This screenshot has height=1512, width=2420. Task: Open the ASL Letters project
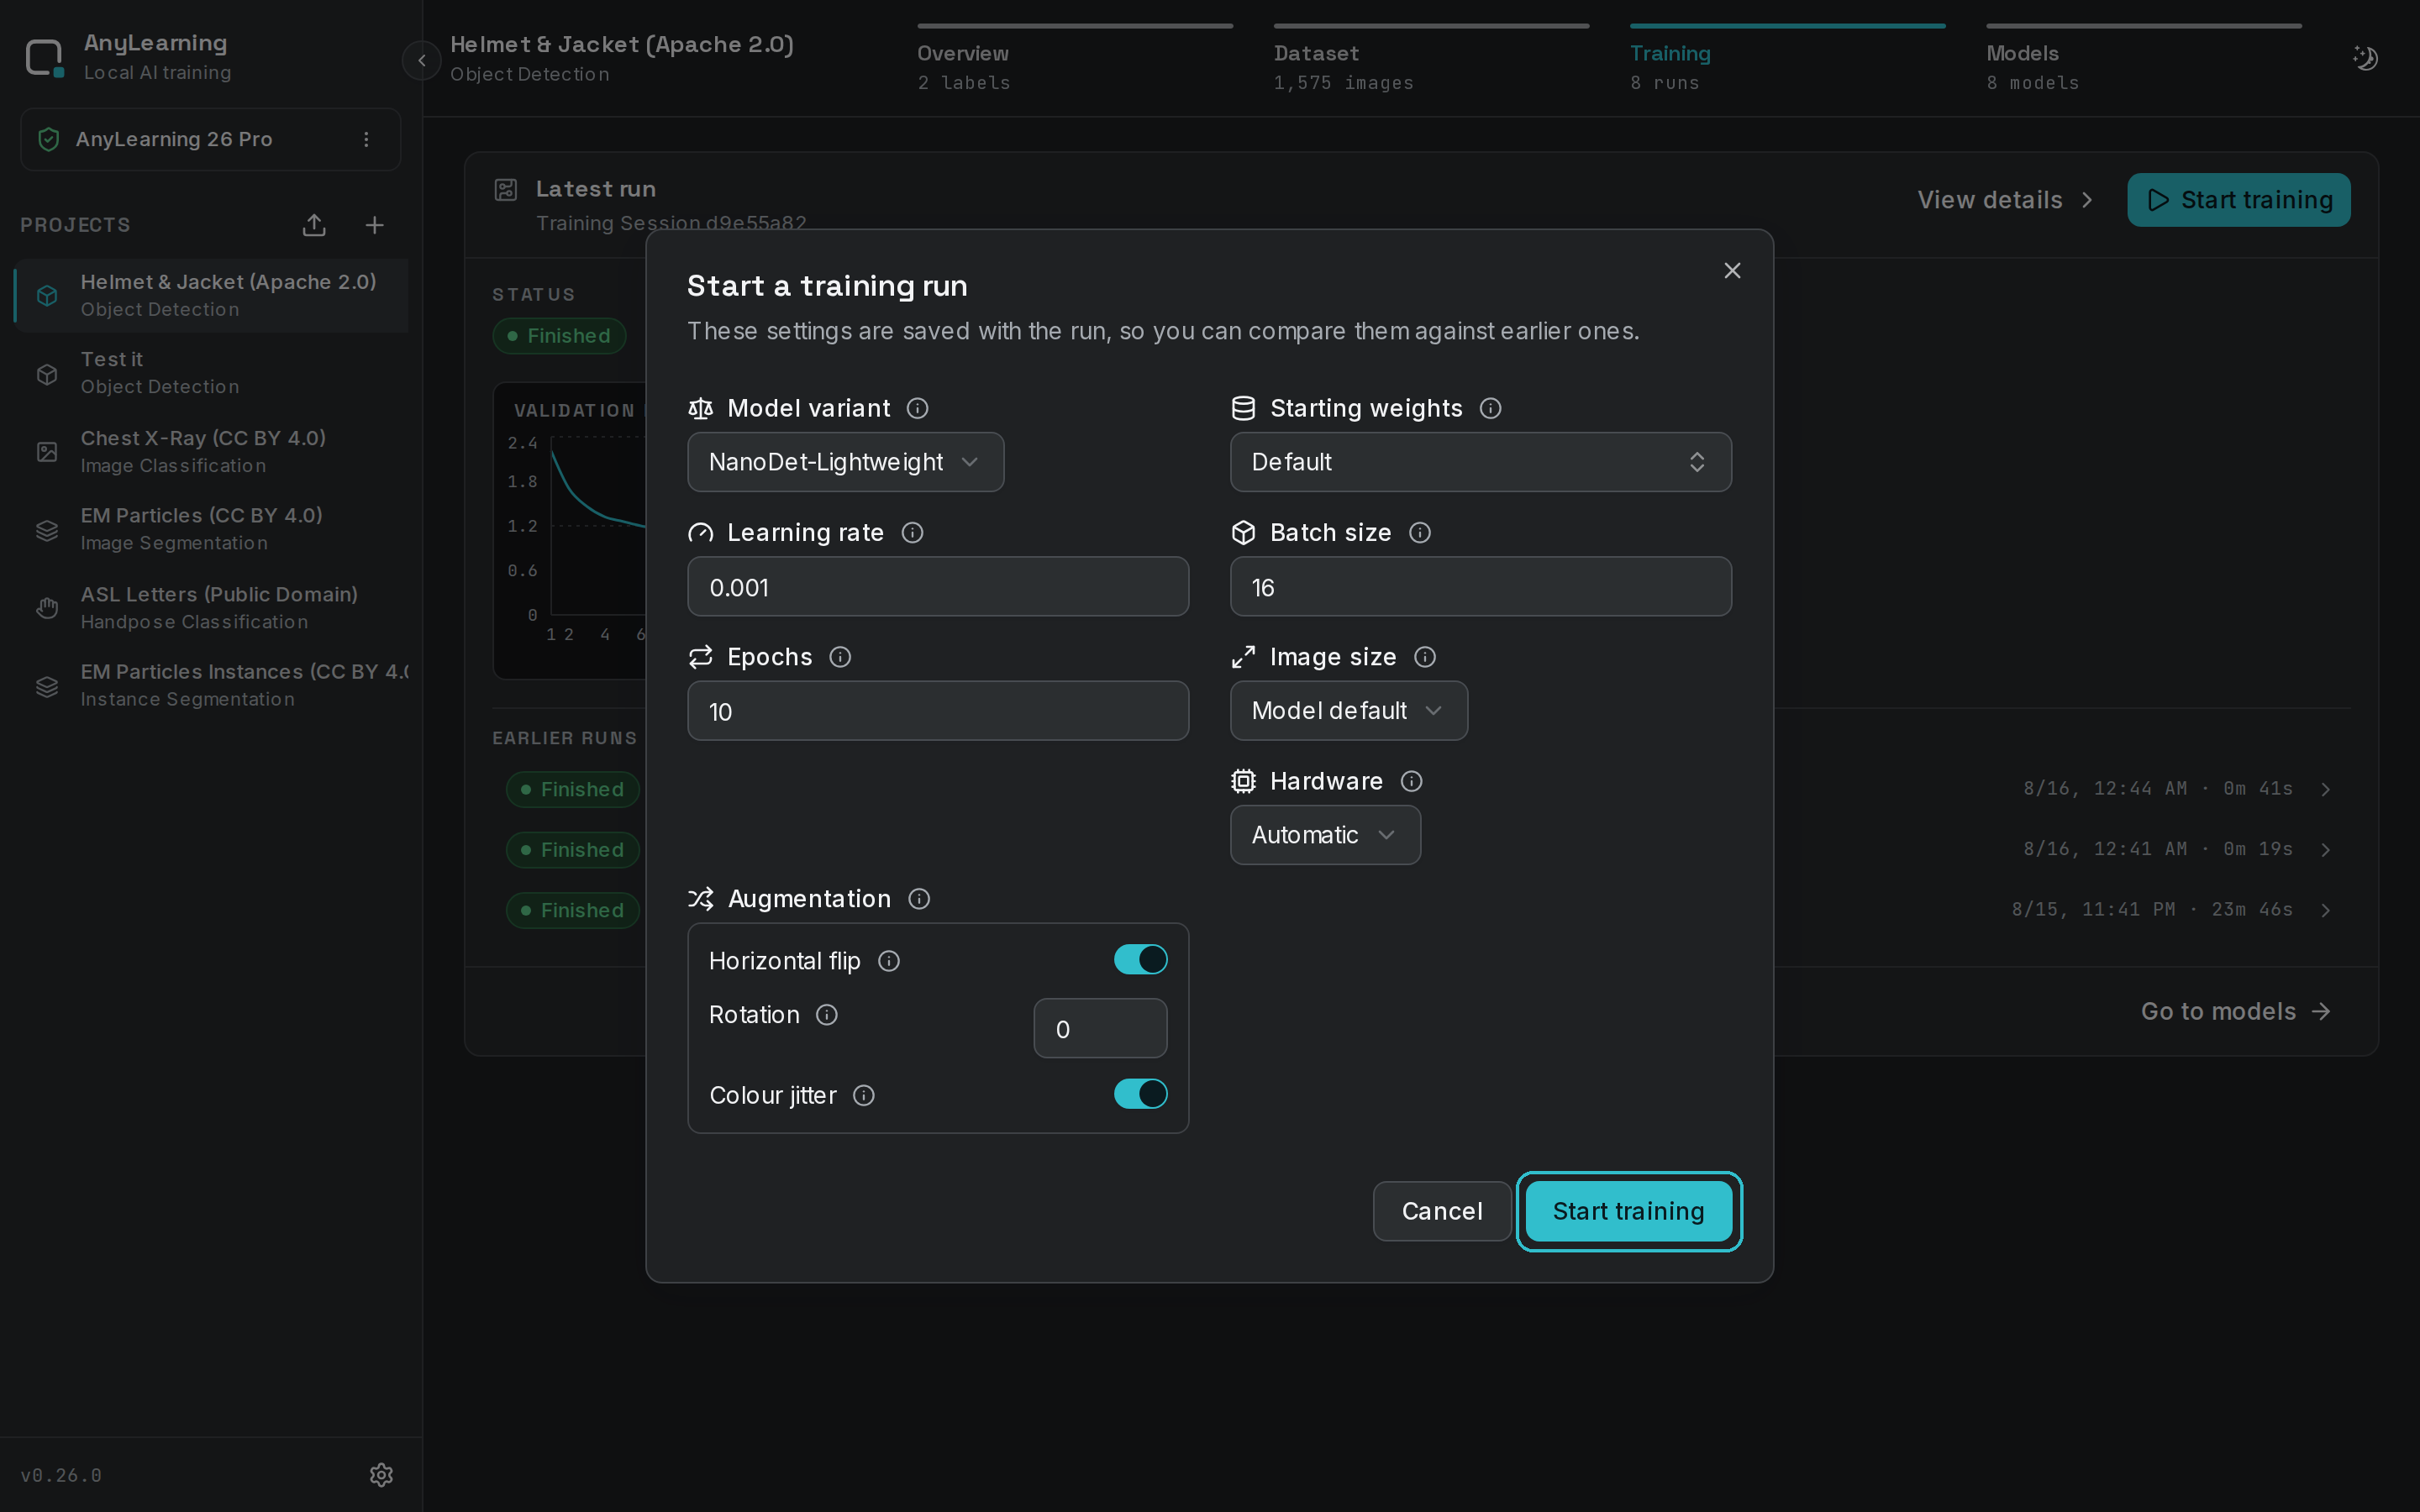(x=211, y=607)
